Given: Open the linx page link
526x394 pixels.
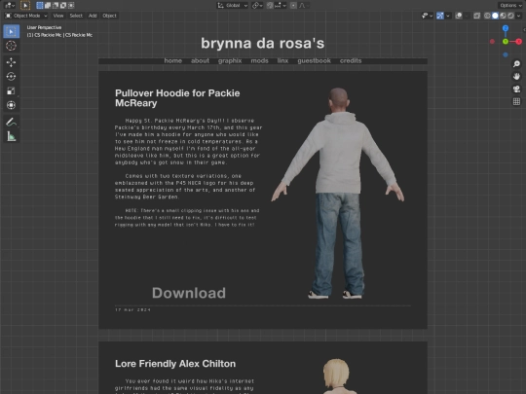Looking at the screenshot, I should click(282, 60).
